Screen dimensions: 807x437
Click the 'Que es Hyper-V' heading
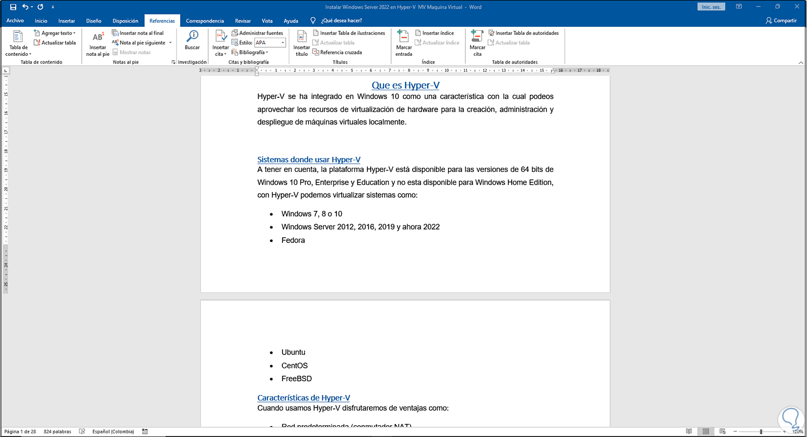pyautogui.click(x=406, y=85)
